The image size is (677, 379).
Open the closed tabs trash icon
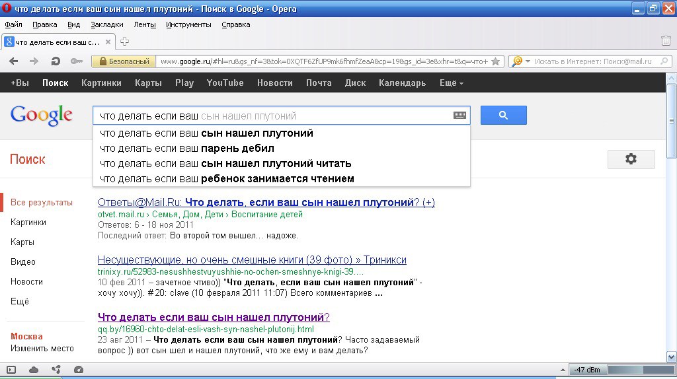coord(666,41)
